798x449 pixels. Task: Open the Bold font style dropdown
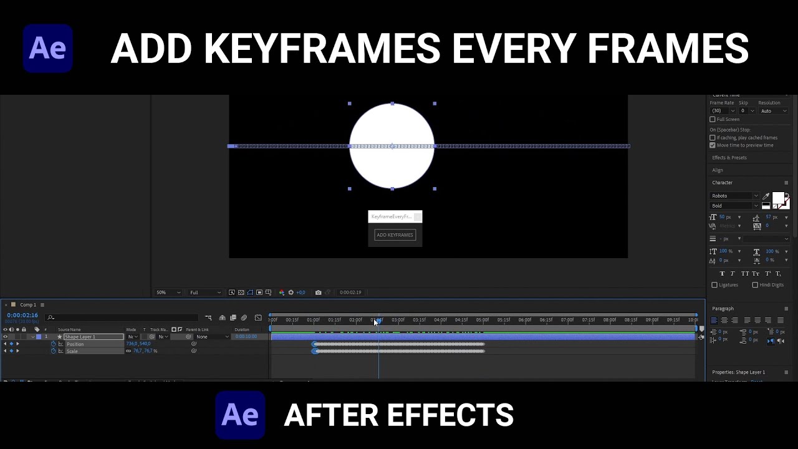tap(734, 206)
